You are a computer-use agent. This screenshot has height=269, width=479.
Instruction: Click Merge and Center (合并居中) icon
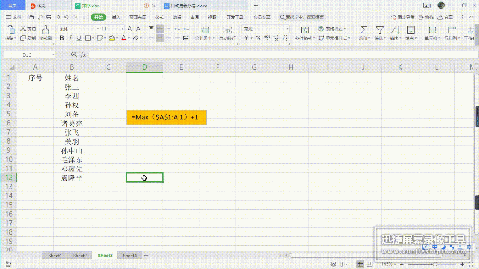pos(205,30)
